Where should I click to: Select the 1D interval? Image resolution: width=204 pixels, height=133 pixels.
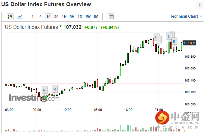(x=80, y=17)
